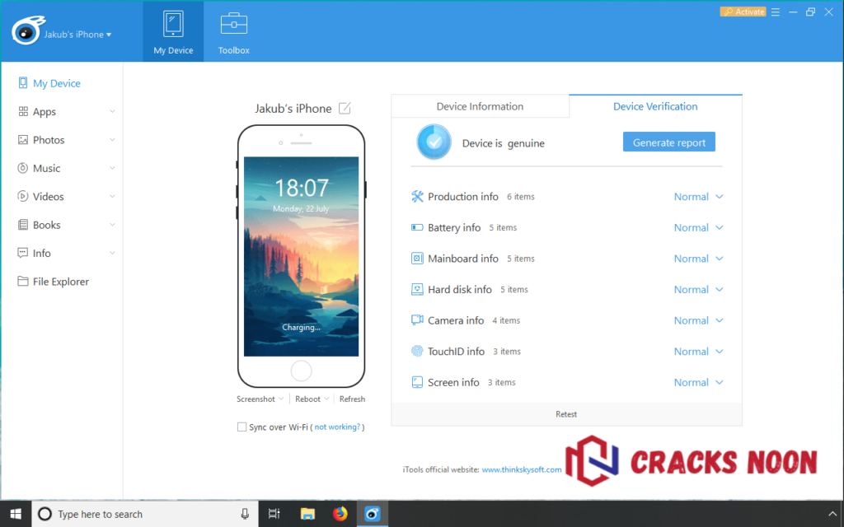Click the Production info wrench icon

coord(417,196)
